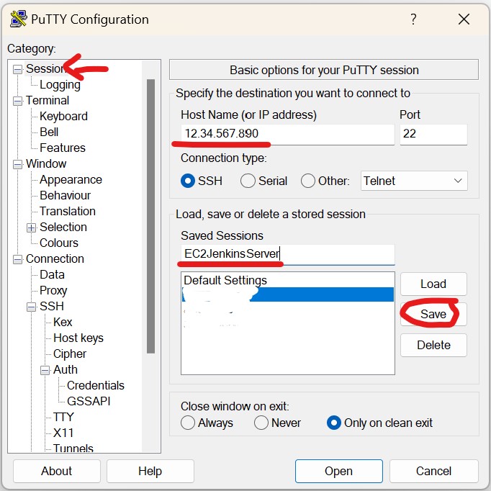Open Kex settings in tree

[63, 323]
